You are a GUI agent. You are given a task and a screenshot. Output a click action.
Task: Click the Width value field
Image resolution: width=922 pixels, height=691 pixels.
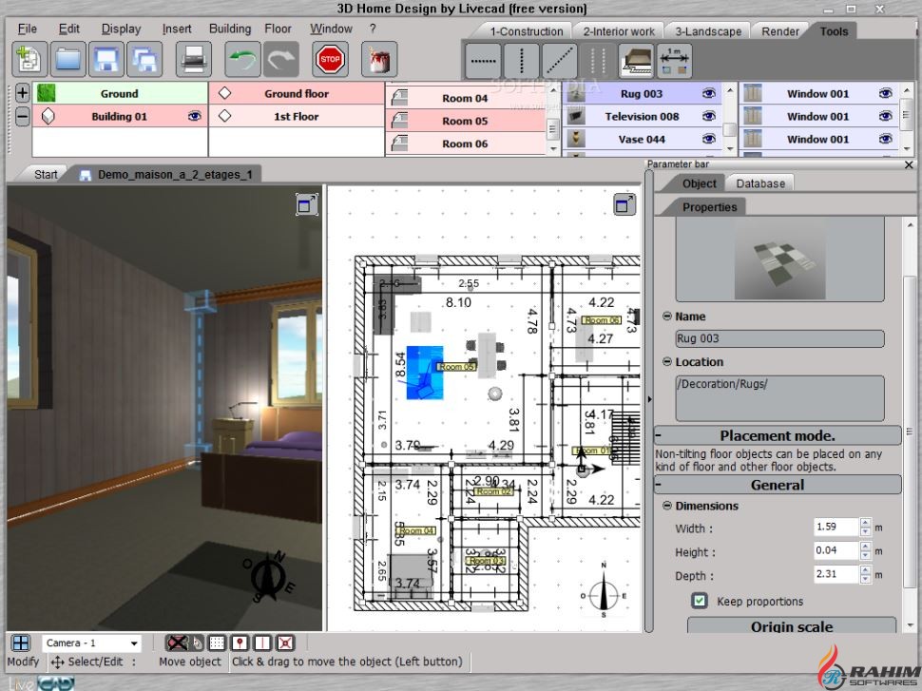point(836,527)
